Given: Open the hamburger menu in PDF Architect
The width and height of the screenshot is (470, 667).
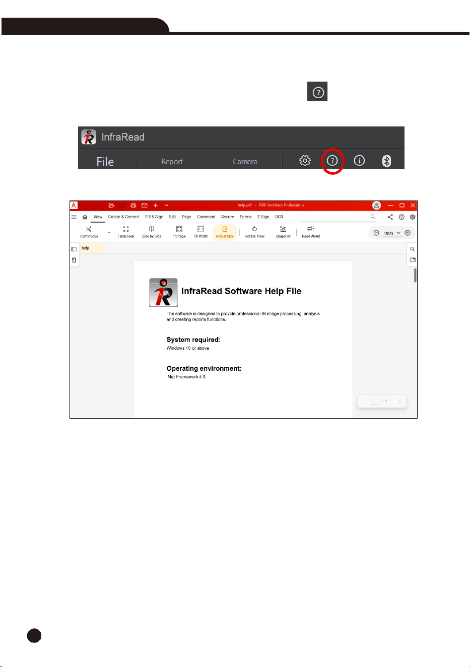Looking at the screenshot, I should click(74, 217).
